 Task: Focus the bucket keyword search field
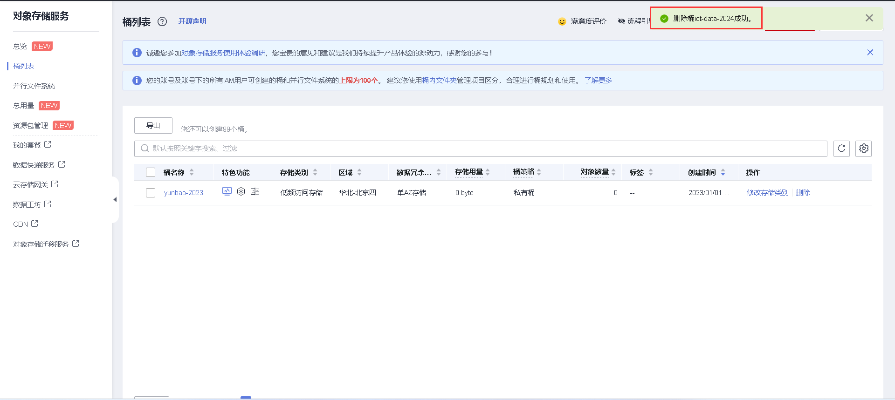pyautogui.click(x=481, y=149)
